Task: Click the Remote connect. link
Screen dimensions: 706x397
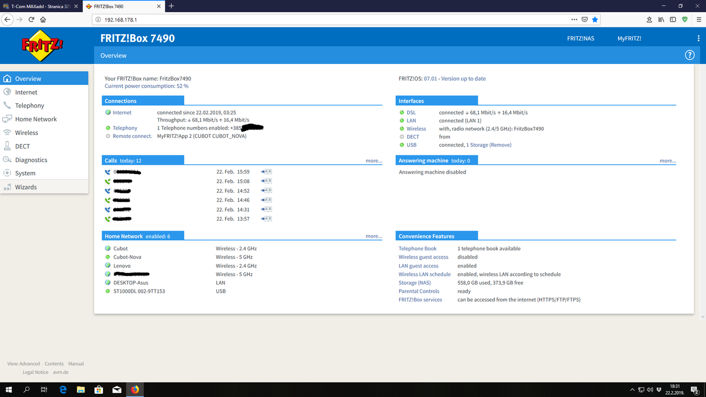Action: 132,136
